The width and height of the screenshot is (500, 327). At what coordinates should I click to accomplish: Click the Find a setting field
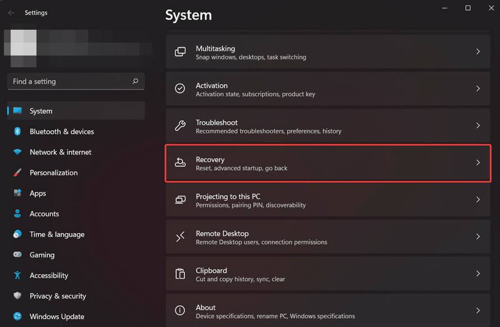point(67,81)
